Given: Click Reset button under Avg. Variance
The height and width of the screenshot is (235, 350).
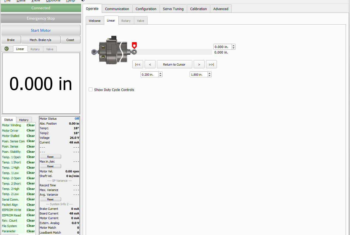Looking at the screenshot, I should point(50,199).
